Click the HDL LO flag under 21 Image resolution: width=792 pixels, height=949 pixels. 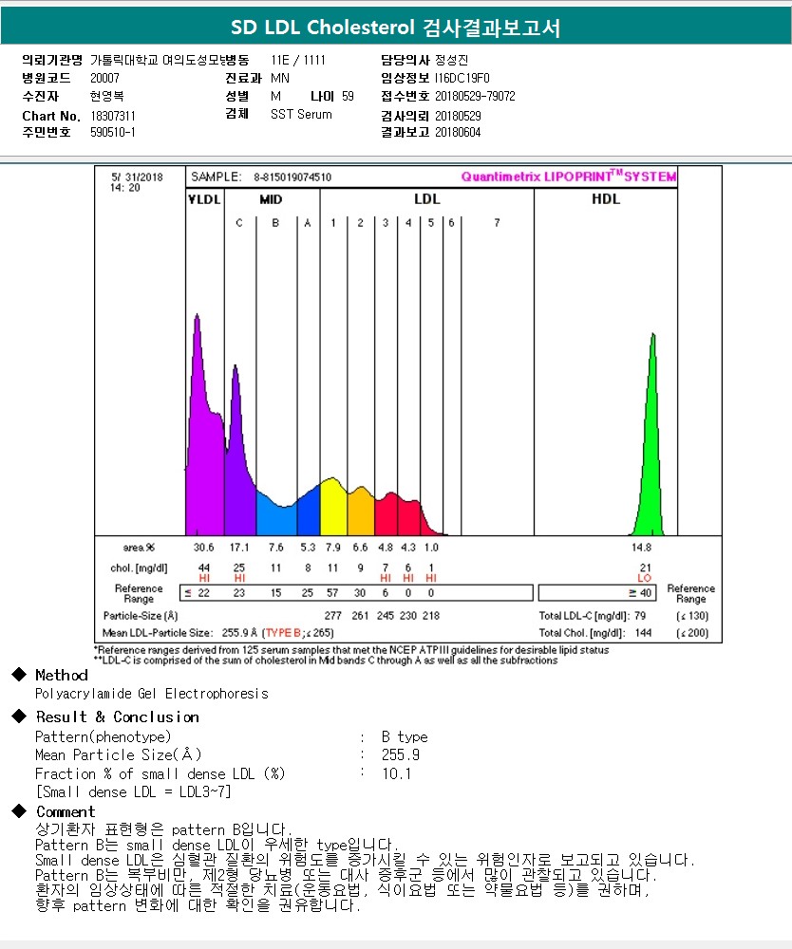(x=644, y=578)
